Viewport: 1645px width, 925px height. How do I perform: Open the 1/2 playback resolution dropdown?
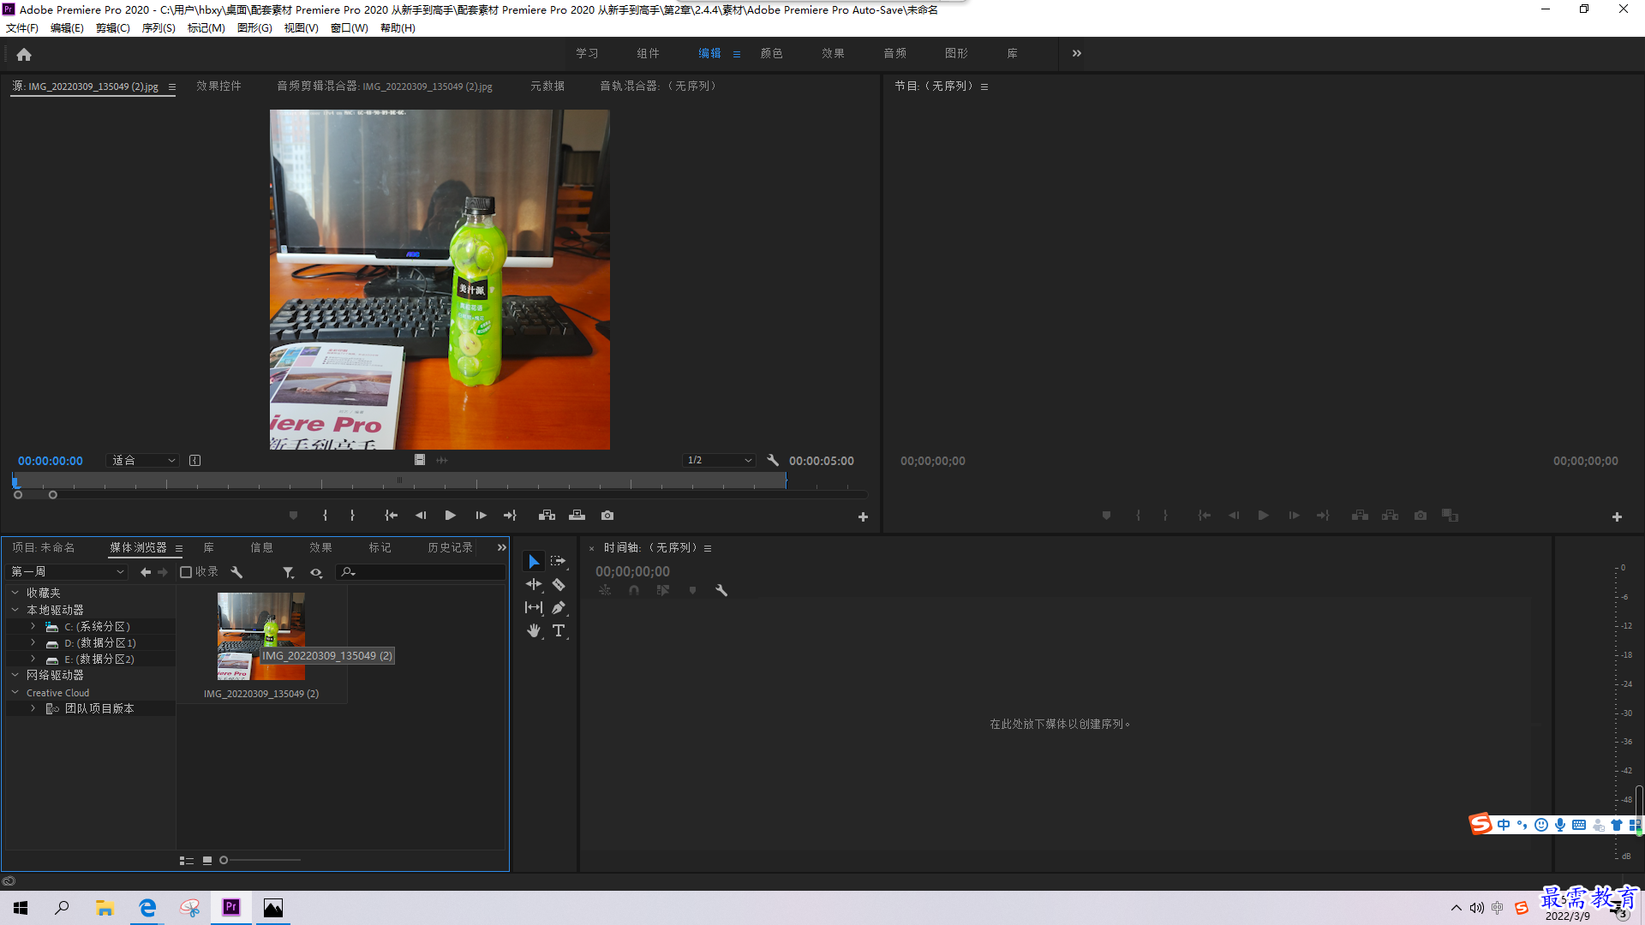719,460
